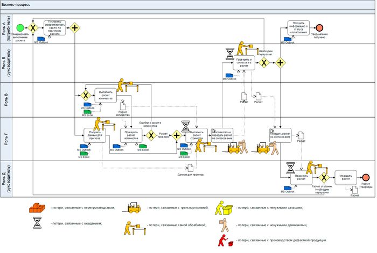Click the 'Проверить расчет количества' task box
Screen dimensions: 377x253
[131, 135]
